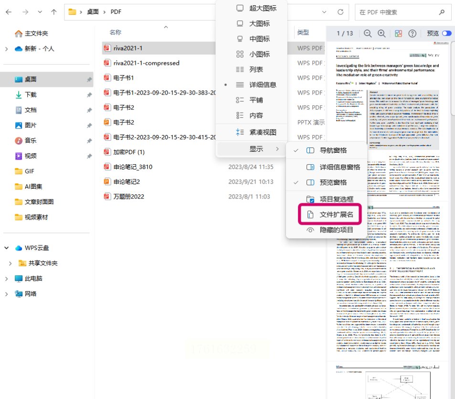
Task: Open the recent locations dropdown chevron
Action: tap(40, 12)
